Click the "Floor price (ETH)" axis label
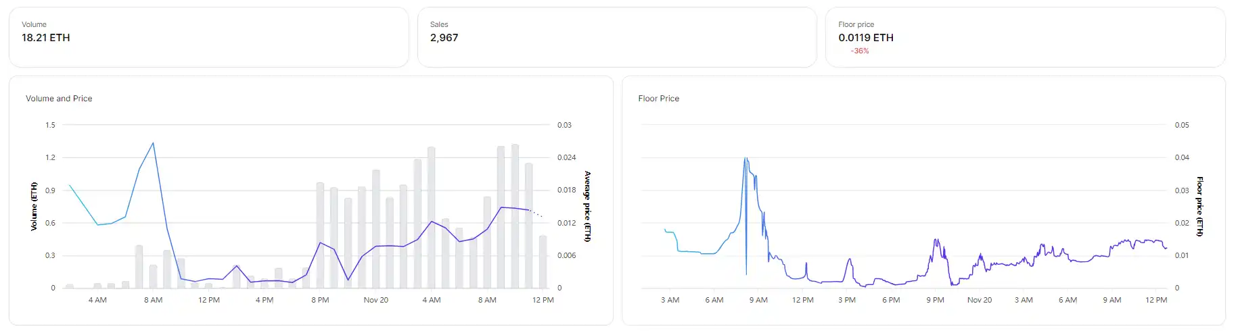This screenshot has height=333, width=1238. 1199,206
